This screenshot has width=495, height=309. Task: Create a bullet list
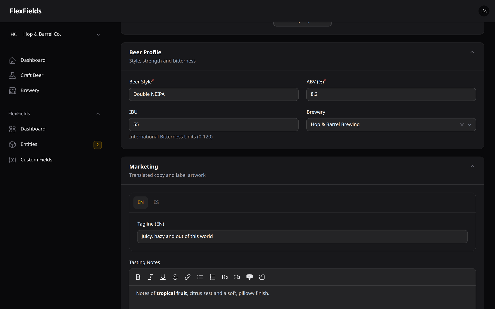(x=200, y=277)
